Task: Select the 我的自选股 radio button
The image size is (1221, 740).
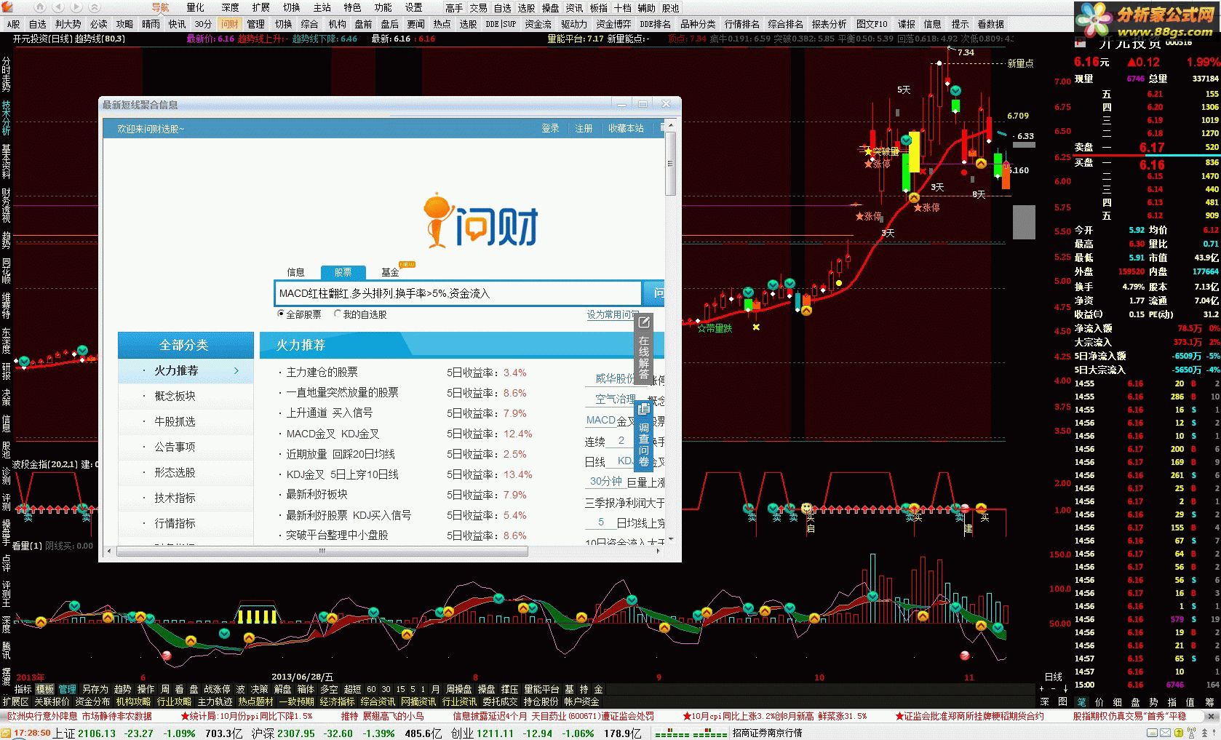Action: point(338,314)
